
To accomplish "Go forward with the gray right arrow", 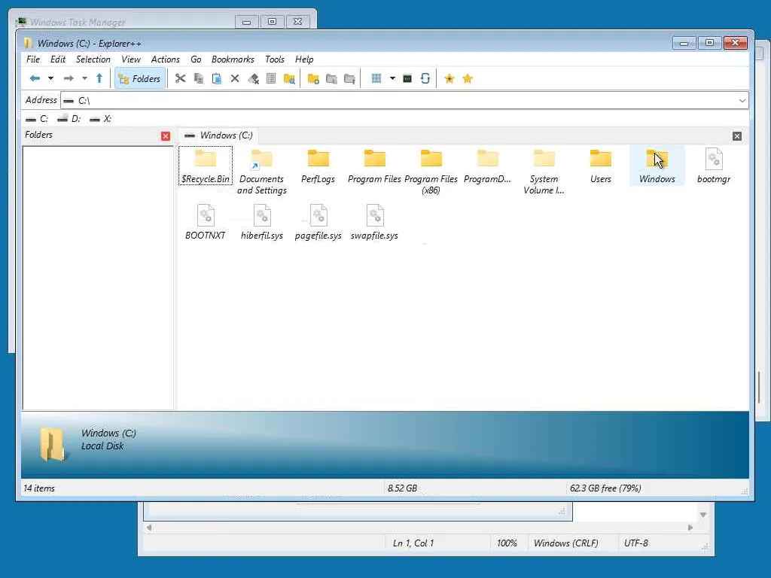I will click(69, 78).
